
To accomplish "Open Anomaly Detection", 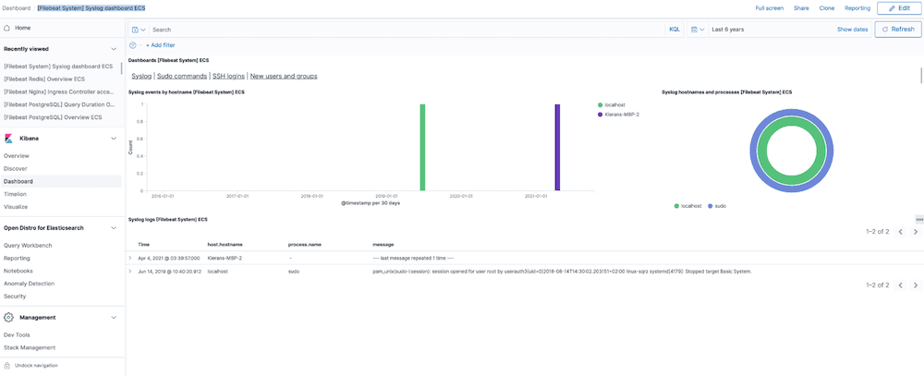I will click(x=29, y=284).
